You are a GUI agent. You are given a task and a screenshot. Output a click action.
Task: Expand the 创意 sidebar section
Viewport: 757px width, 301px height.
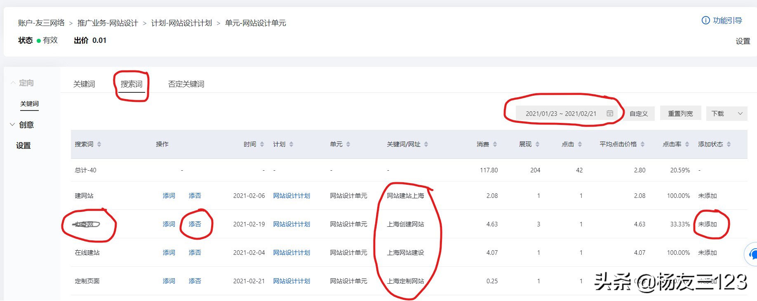12,125
